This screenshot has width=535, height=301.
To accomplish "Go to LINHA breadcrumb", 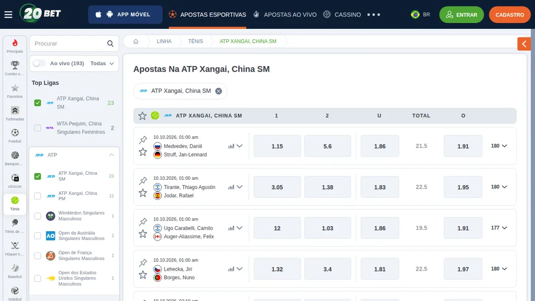I will (164, 41).
